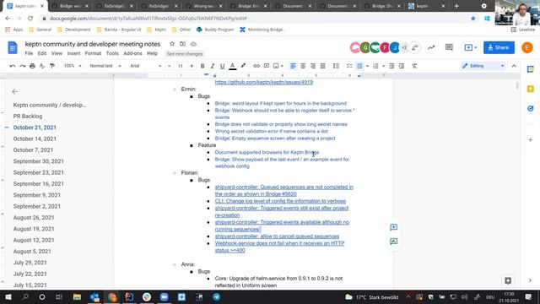Insert a link with the link icon

(256, 66)
